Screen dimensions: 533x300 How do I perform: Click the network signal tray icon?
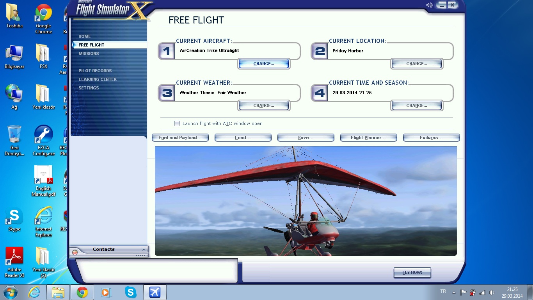[482, 293]
